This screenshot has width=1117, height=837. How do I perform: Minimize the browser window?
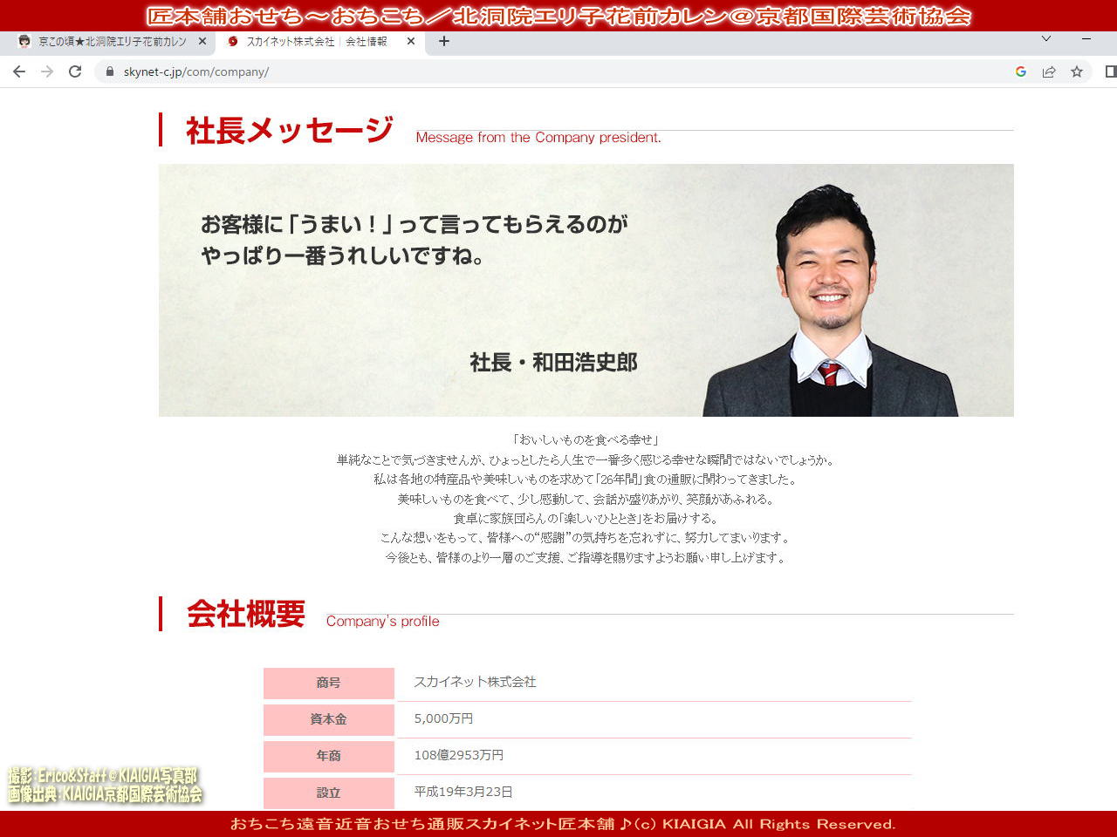pyautogui.click(x=1086, y=39)
